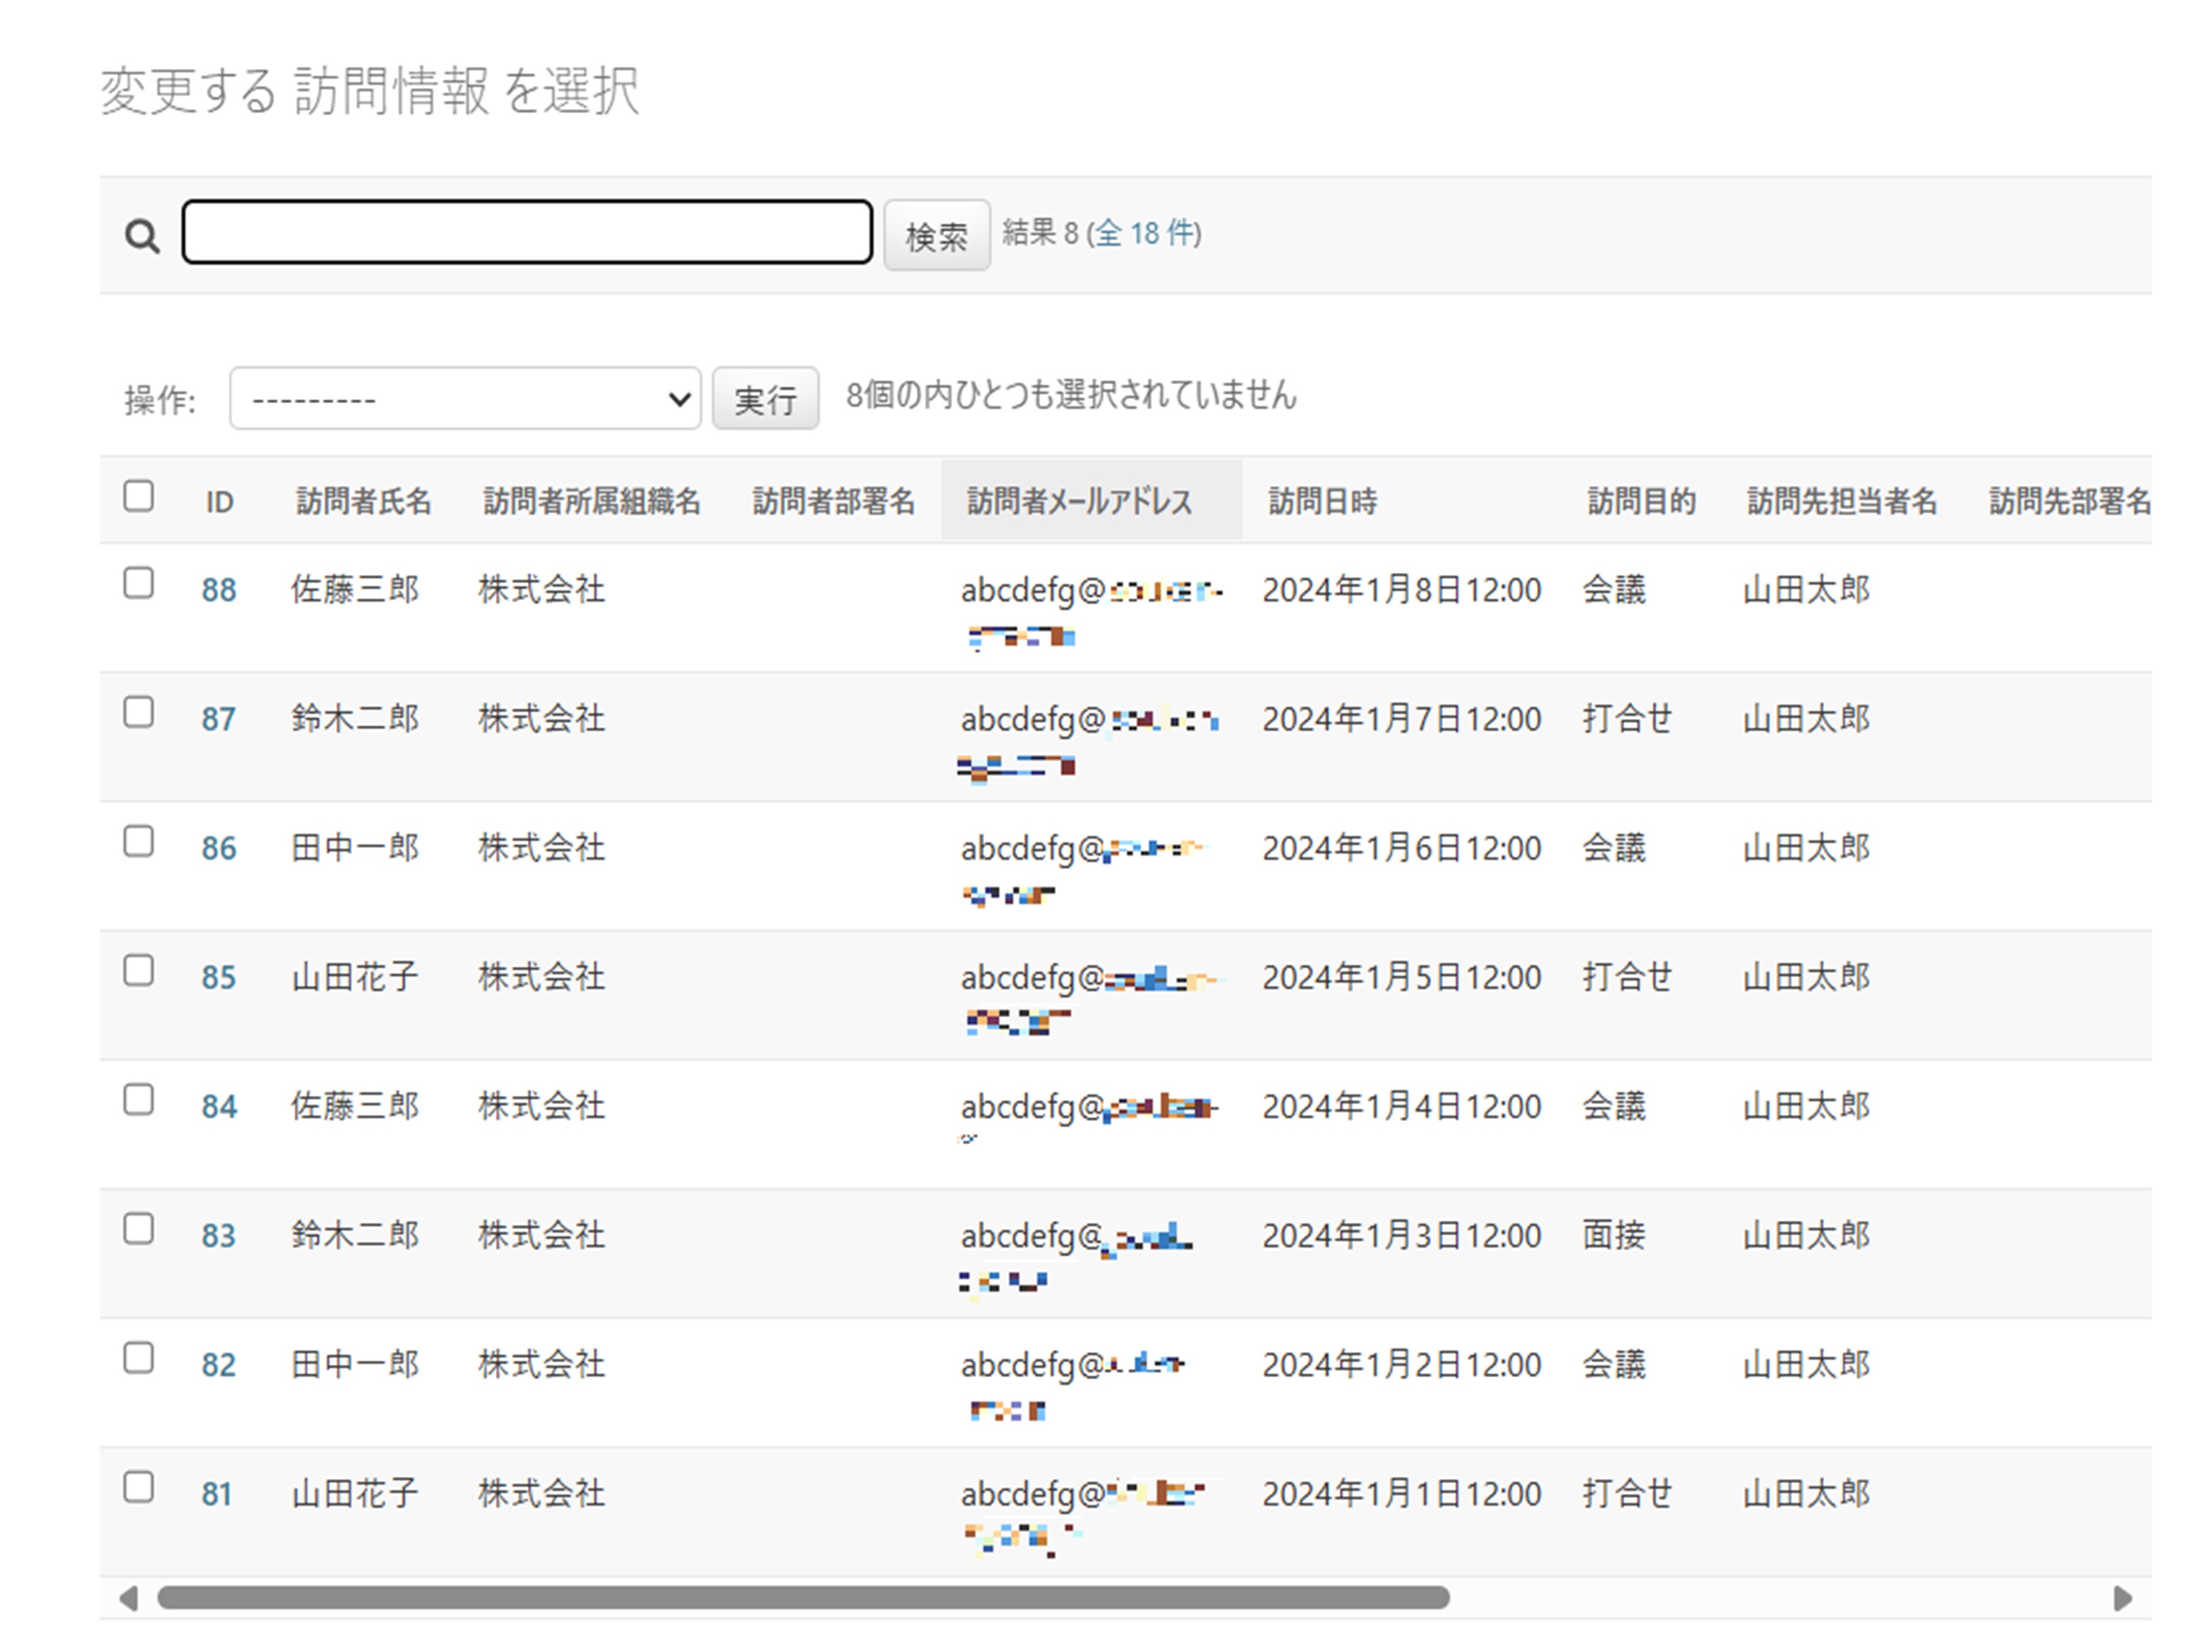
Task: Click date 2024年1月4日12:00
Action: pos(1402,1106)
